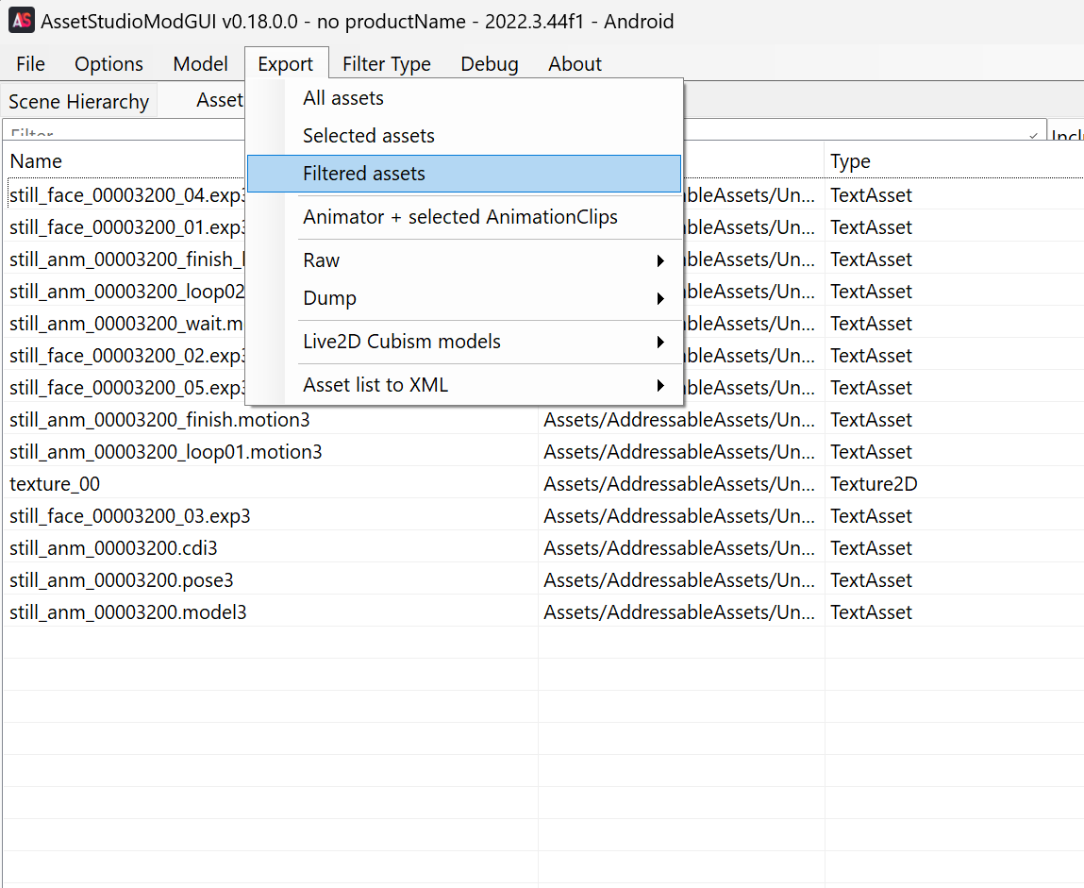Click container path of pose3 row
The height and width of the screenshot is (888, 1084).
679,580
